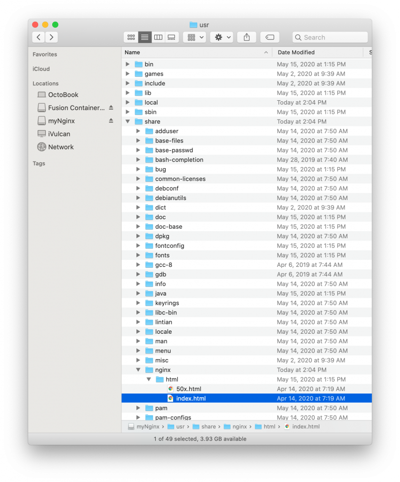This screenshot has height=482, width=400.
Task: Select the fontconfig row
Action: (247, 246)
